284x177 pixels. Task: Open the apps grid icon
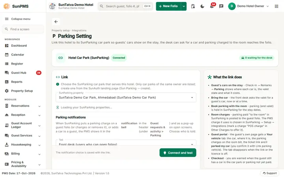[x=277, y=6]
